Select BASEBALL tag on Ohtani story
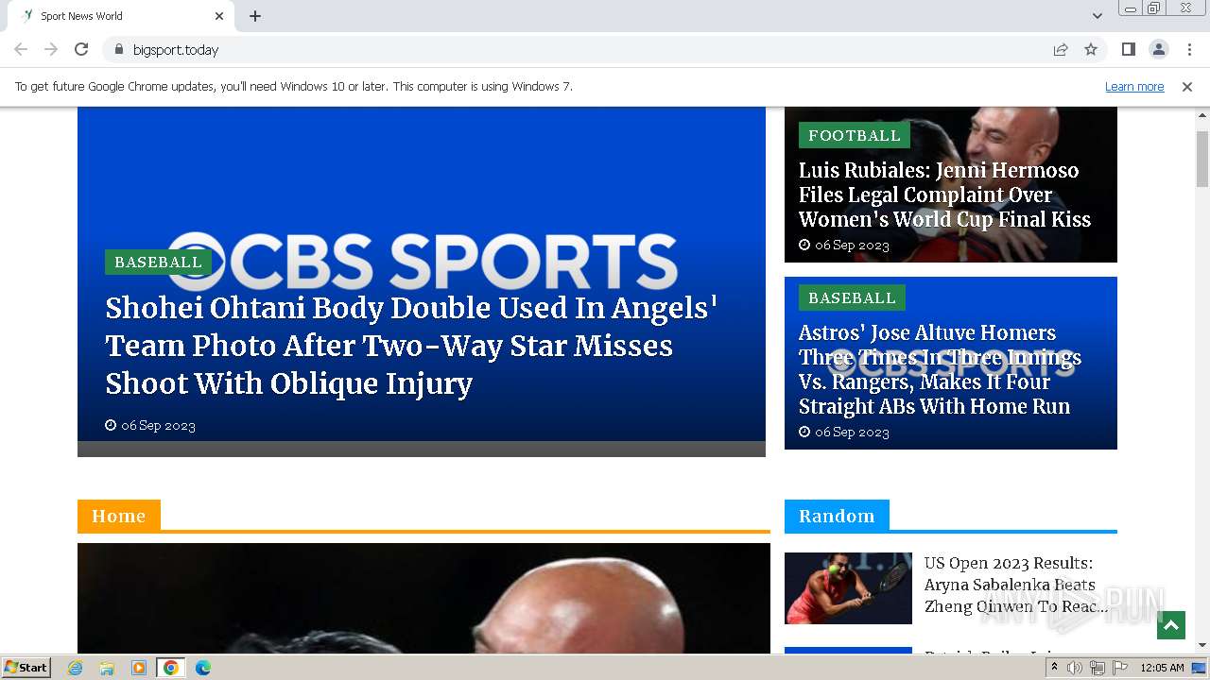The width and height of the screenshot is (1210, 680). [158, 262]
